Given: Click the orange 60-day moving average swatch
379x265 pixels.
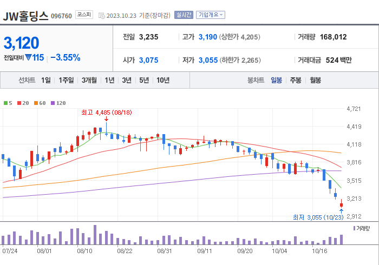Looking at the screenshot, I should tap(36, 103).
